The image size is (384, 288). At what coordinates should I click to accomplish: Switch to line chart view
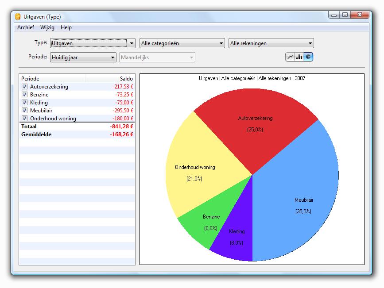[x=291, y=57]
